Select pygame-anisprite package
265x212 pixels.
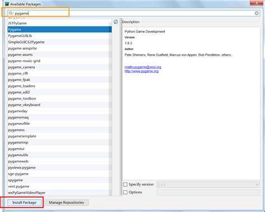[60, 49]
